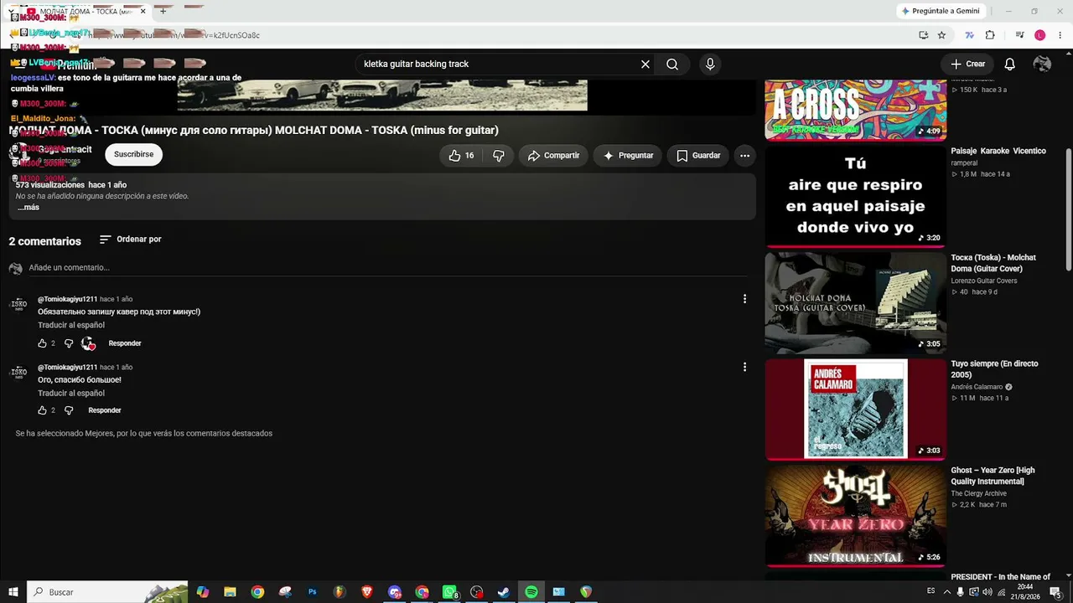The width and height of the screenshot is (1073, 603).
Task: Visit the Lorenzo Guitar Covers channel
Action: tap(984, 281)
